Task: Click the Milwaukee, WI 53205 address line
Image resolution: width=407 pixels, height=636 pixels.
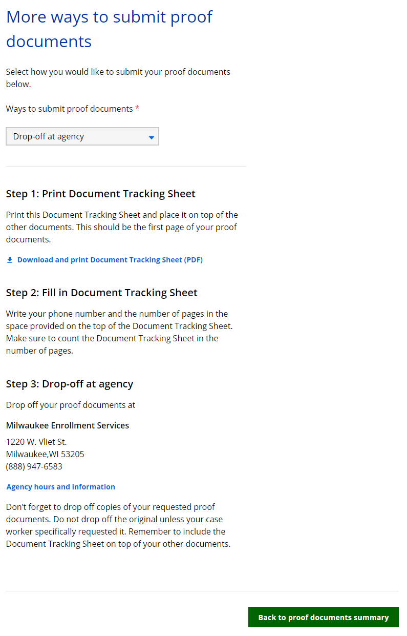Action: (45, 454)
